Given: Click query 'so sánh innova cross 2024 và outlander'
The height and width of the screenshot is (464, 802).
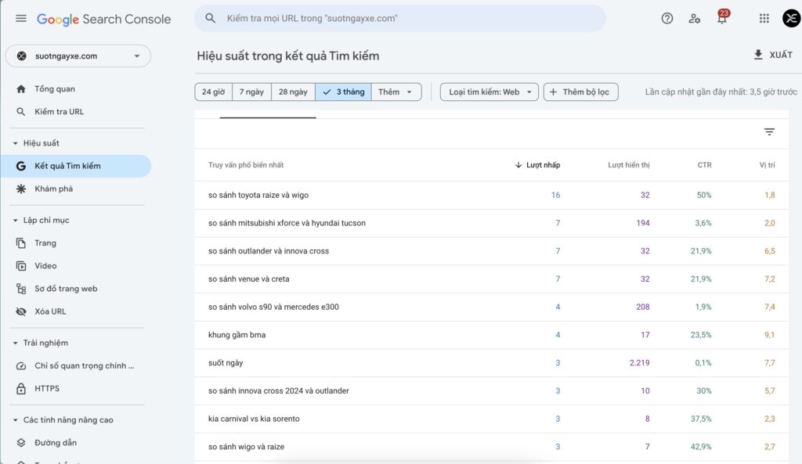Looking at the screenshot, I should (x=279, y=391).
